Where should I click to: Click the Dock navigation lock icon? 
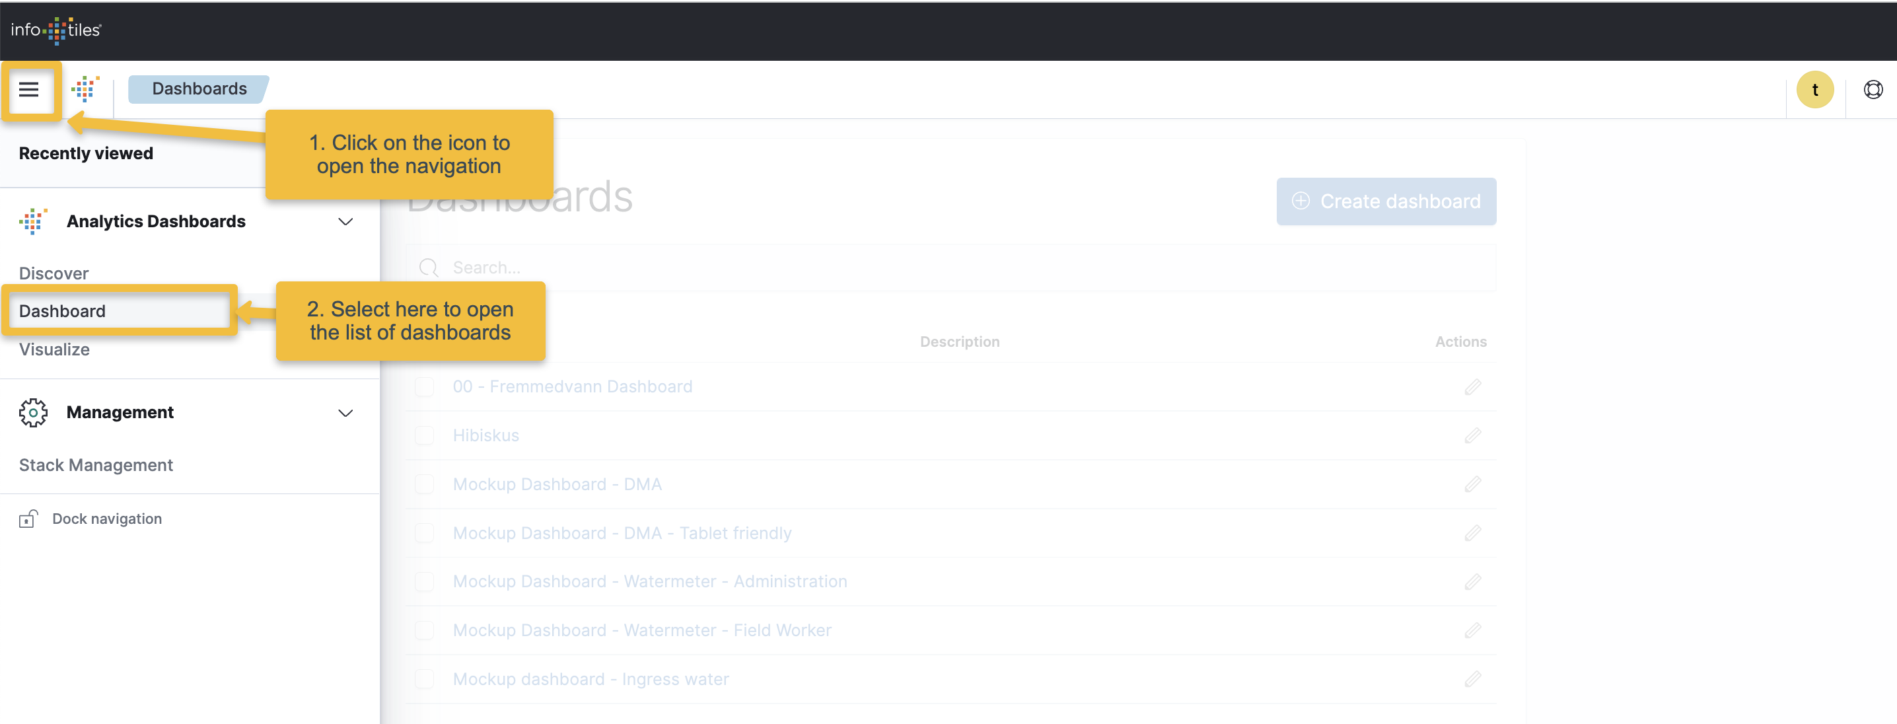pos(28,519)
